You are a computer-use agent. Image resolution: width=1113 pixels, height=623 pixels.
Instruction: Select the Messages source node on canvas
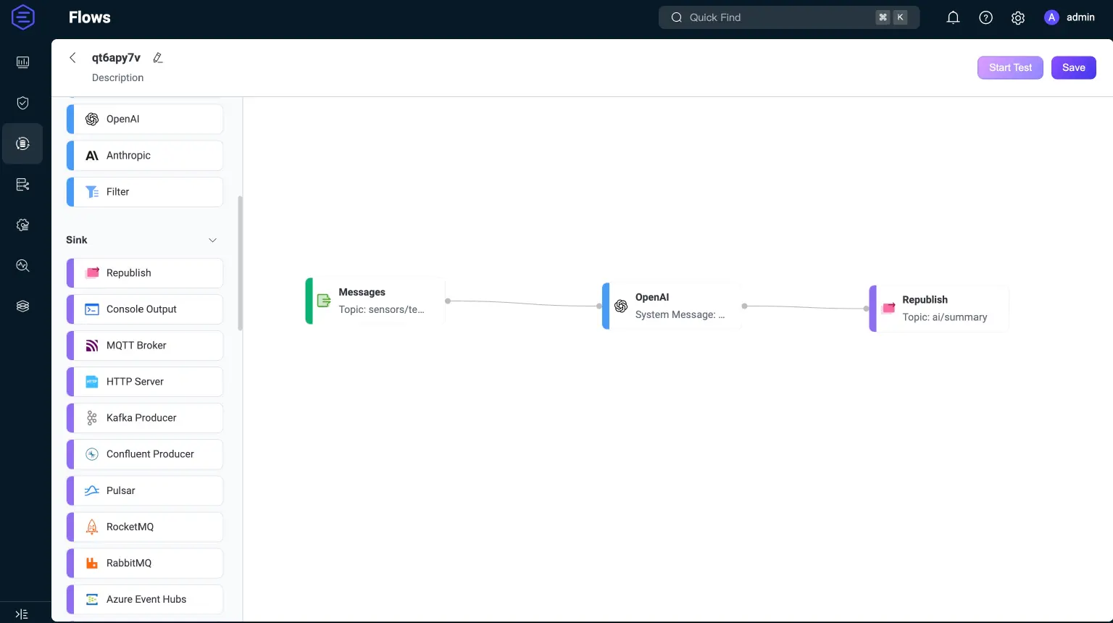click(x=375, y=301)
